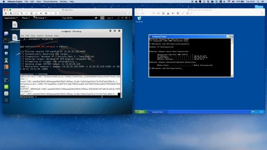The width and height of the screenshot is (267, 150).
Task: Open the users file on Kali desktop
Action: click(15, 26)
